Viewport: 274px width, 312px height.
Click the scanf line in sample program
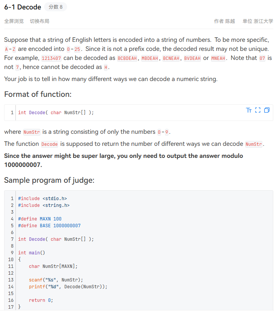pyautogui.click(x=56, y=280)
